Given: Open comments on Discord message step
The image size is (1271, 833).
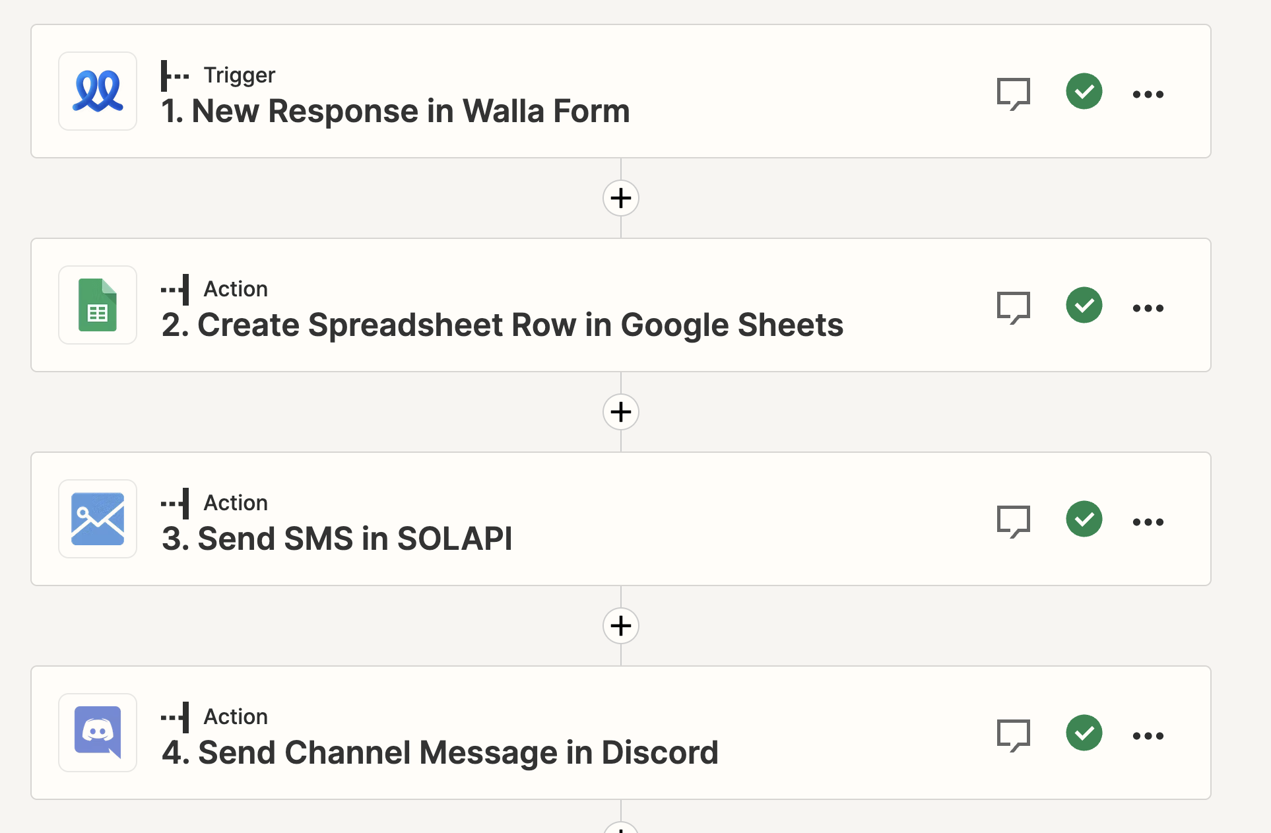Looking at the screenshot, I should (x=1013, y=735).
